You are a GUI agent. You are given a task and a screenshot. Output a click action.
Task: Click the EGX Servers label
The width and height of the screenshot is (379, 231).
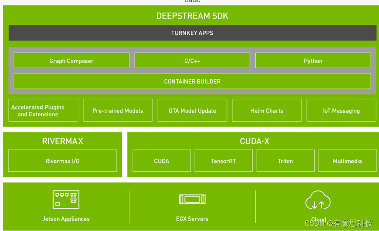pos(192,219)
